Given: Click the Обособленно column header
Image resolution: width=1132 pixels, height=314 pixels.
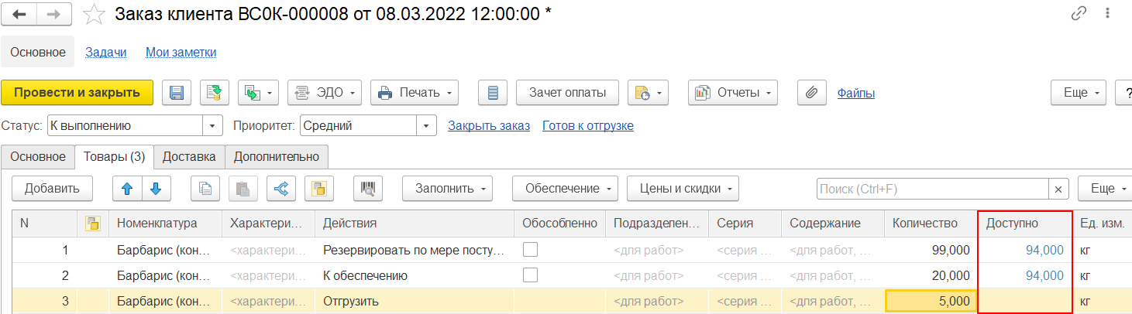Looking at the screenshot, I should 559,223.
